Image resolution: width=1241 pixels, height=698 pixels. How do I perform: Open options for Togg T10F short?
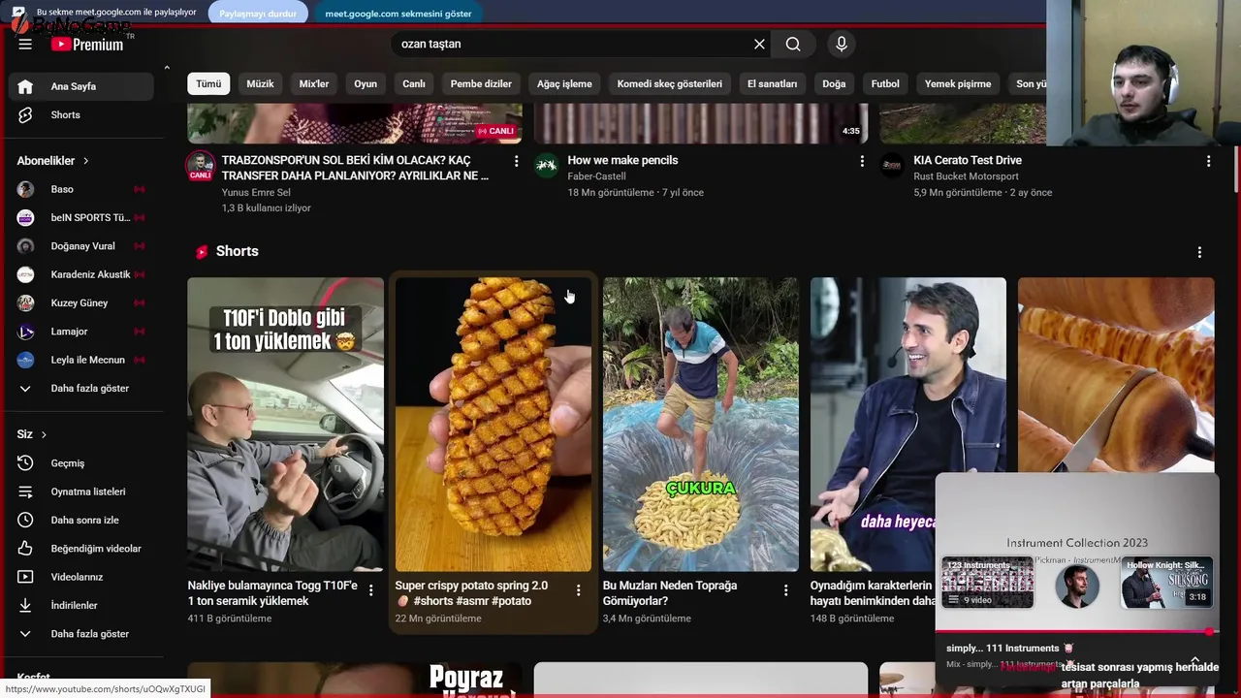click(370, 590)
